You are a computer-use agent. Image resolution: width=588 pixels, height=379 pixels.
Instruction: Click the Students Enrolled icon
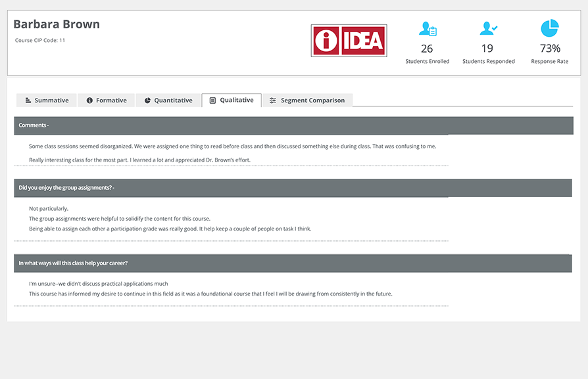coord(428,29)
